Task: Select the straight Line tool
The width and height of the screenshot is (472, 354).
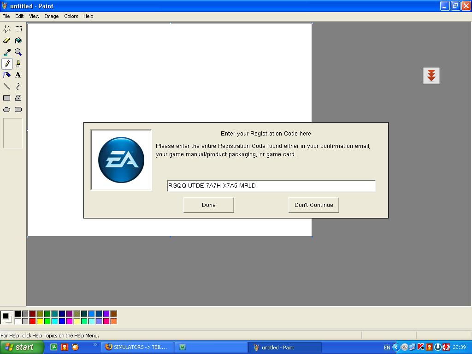Action: tap(7, 87)
